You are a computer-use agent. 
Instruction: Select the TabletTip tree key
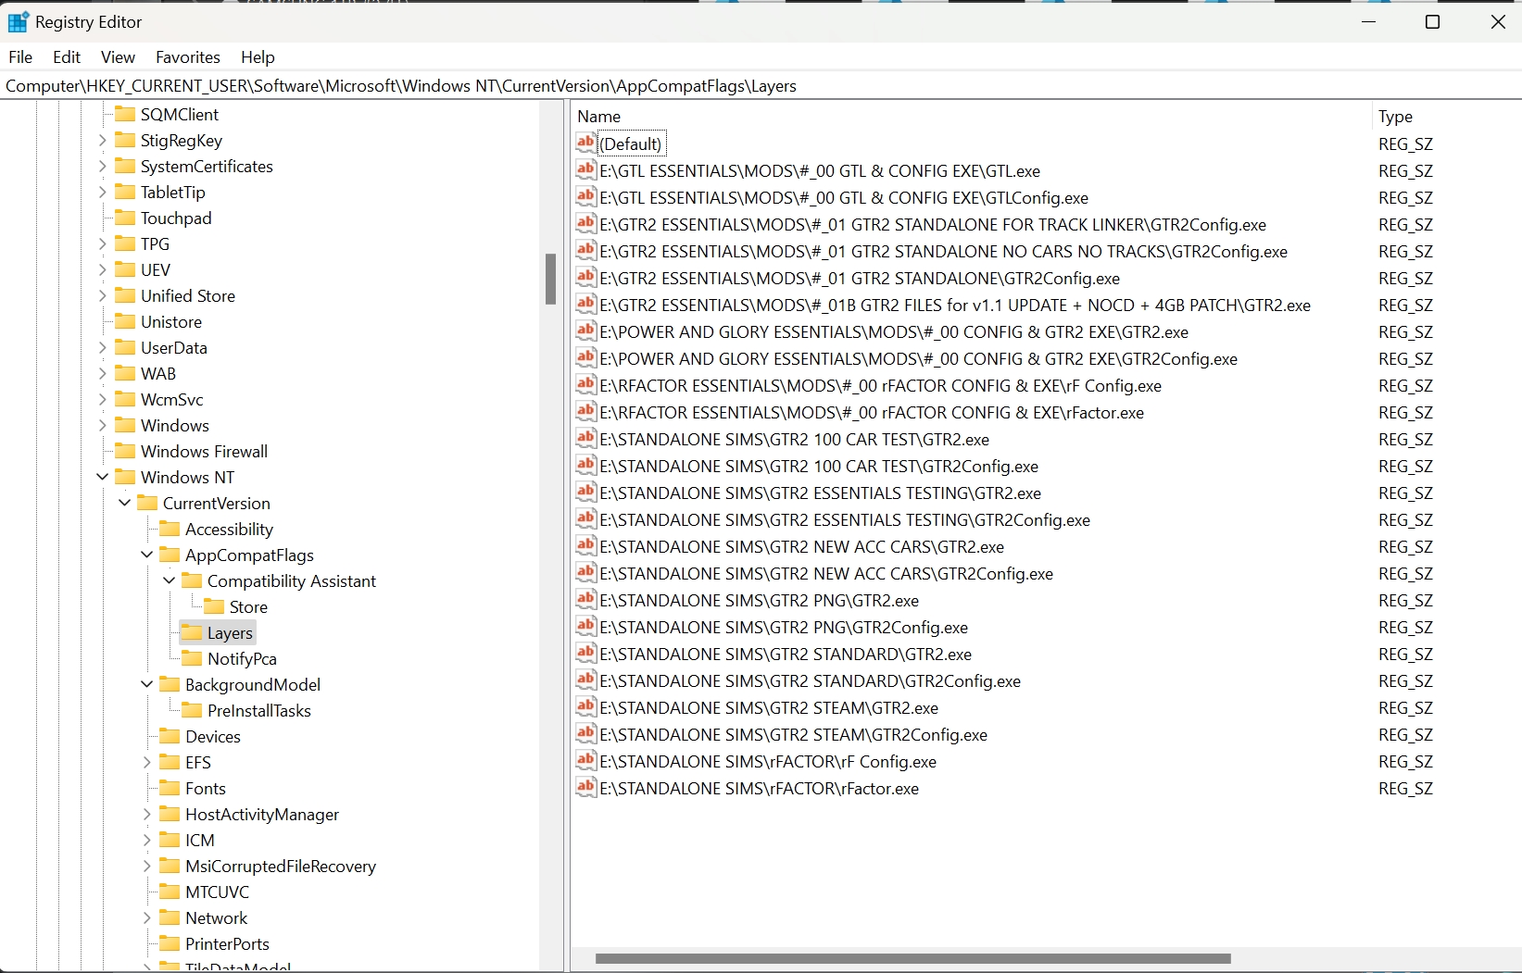(172, 192)
